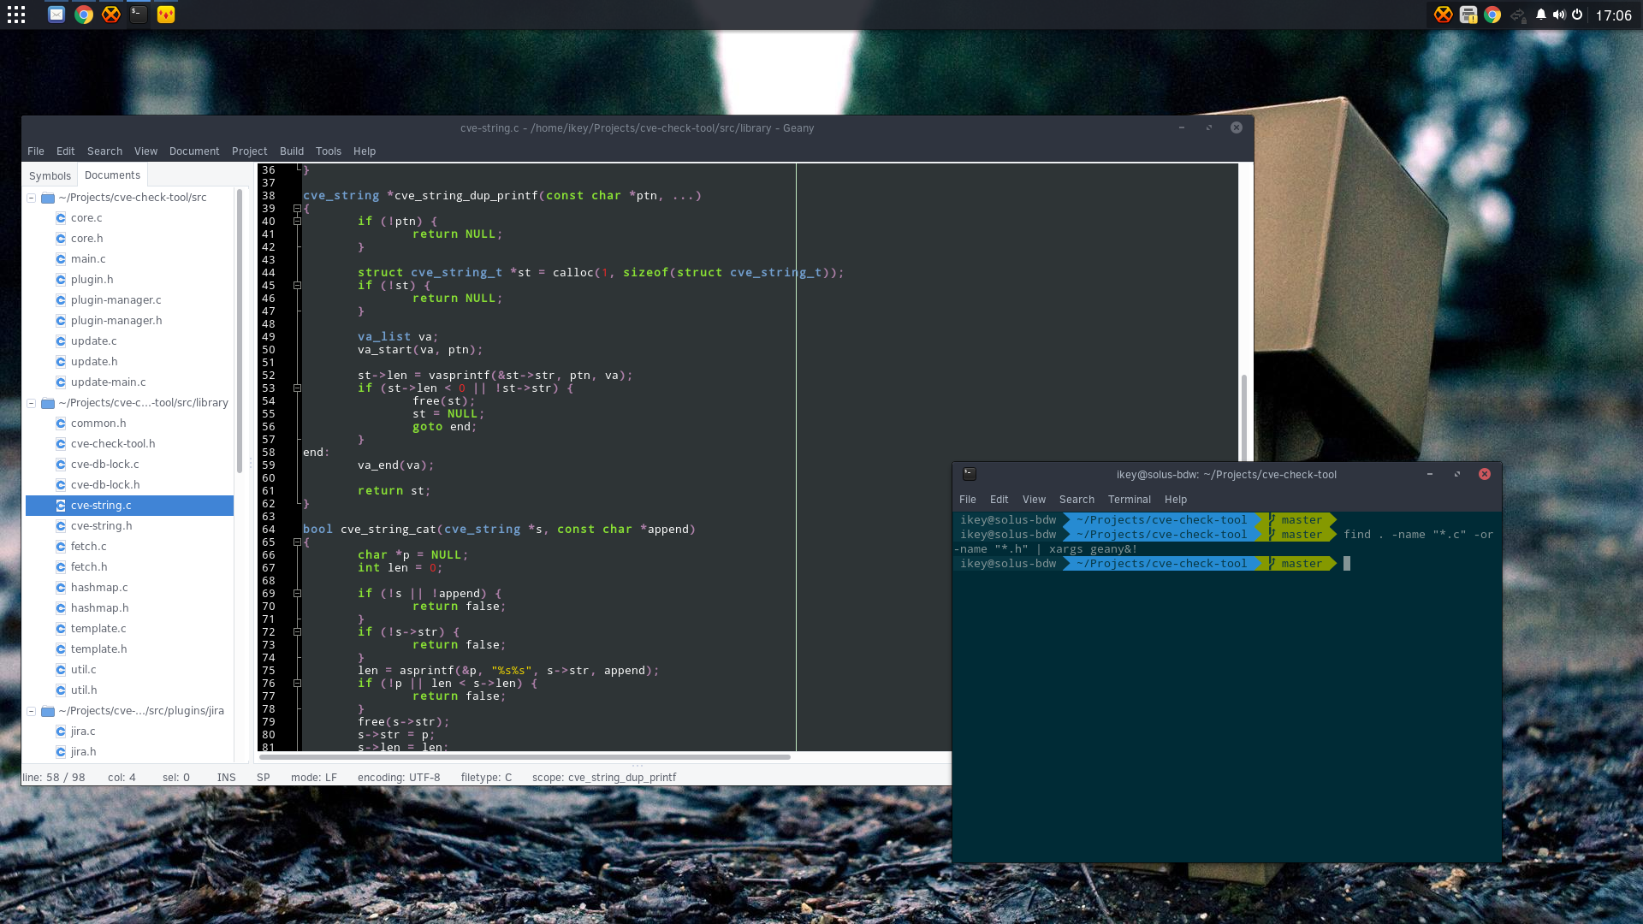
Task: Fold the code block at line 39
Action: click(297, 209)
